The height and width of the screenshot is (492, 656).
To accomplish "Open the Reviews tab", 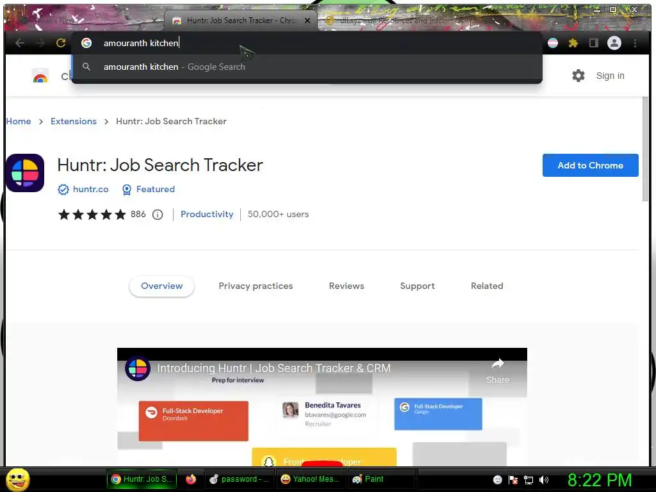I will (x=347, y=286).
